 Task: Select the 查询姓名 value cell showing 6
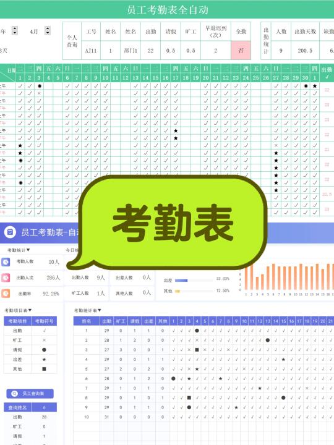(44, 407)
